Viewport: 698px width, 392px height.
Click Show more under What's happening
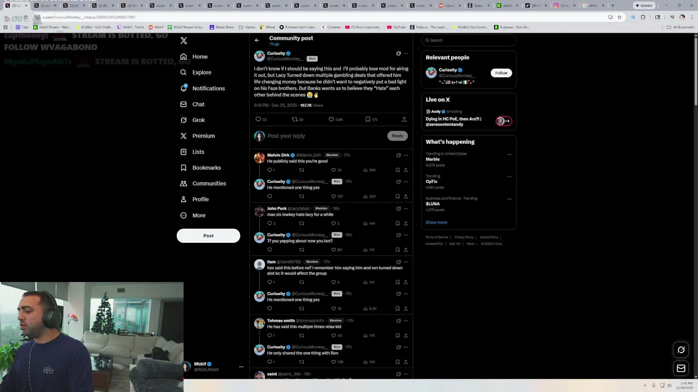coord(436,222)
